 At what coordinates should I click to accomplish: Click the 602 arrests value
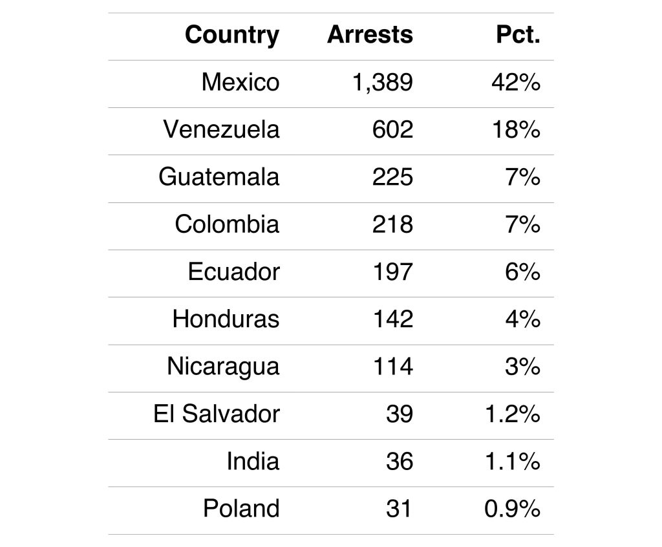point(392,130)
